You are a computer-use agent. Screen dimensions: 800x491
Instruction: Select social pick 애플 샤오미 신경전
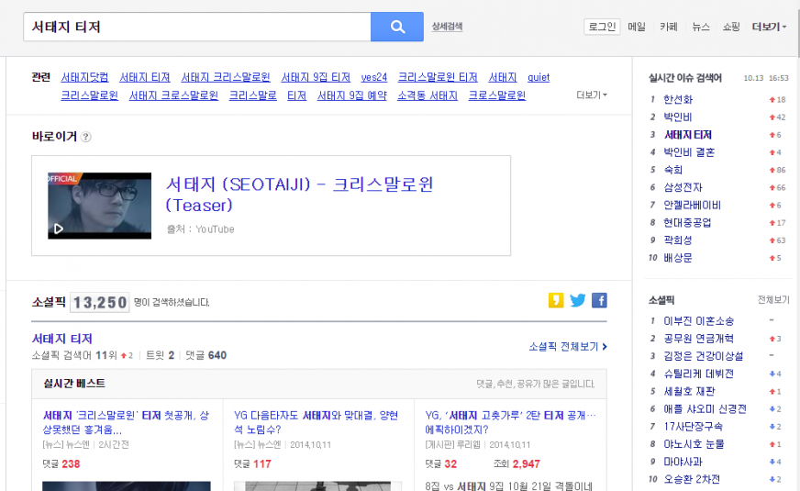click(x=705, y=408)
